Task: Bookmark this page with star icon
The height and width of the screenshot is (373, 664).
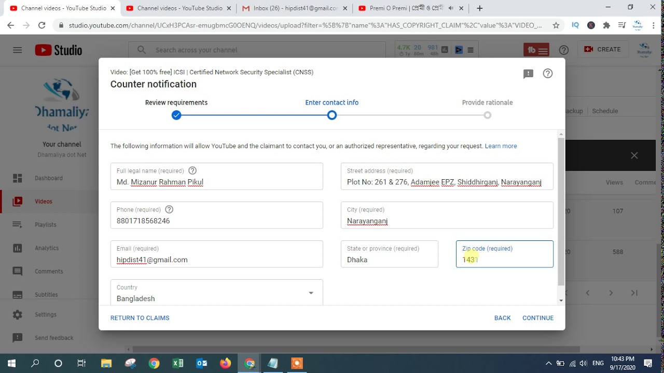Action: tap(556, 25)
